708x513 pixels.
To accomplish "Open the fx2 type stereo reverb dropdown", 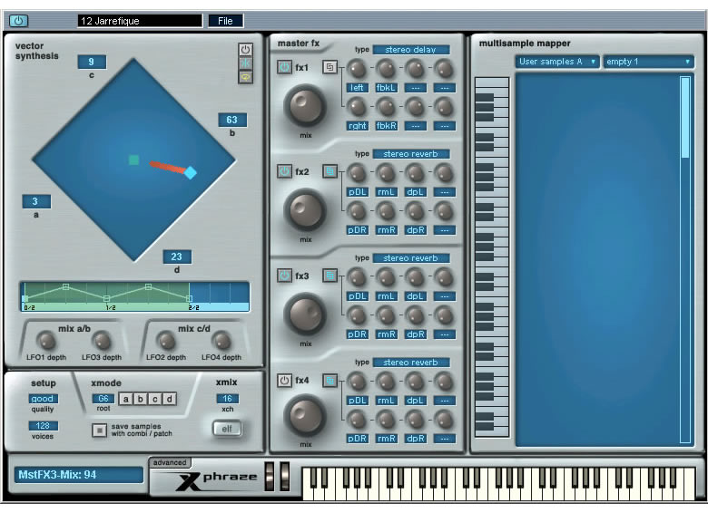I will tap(411, 154).
